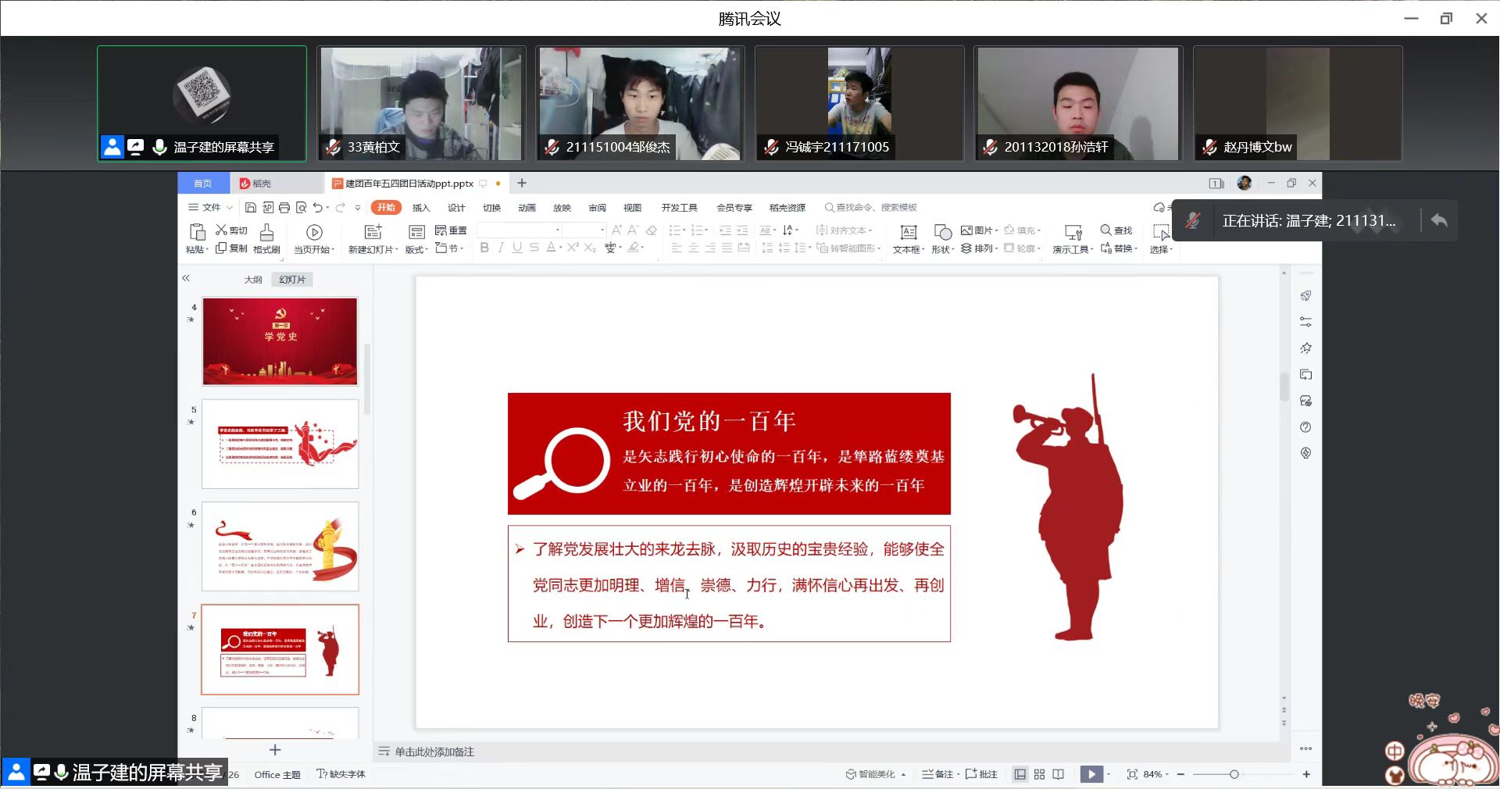Click the Save icon in quick access toolbar

tap(251, 207)
